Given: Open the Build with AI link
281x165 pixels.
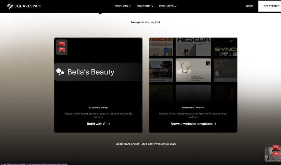Looking at the screenshot, I should (x=97, y=124).
